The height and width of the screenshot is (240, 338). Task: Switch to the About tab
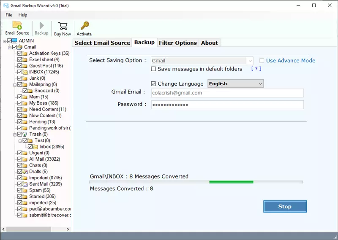(210, 43)
